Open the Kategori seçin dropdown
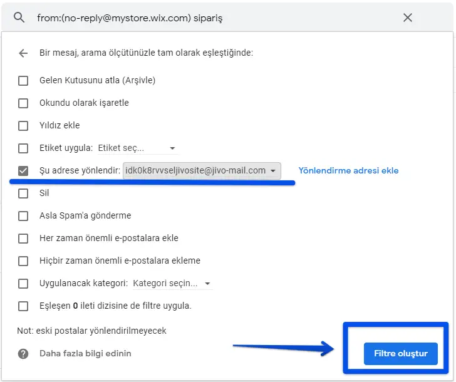Image resolution: width=456 pixels, height=382 pixels. click(x=172, y=283)
